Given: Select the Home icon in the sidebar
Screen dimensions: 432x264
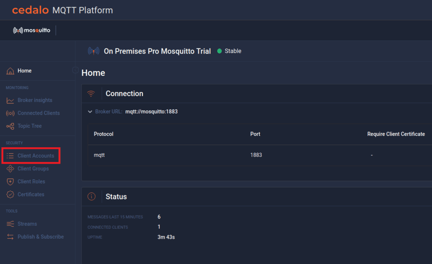Looking at the screenshot, I should 10,70.
